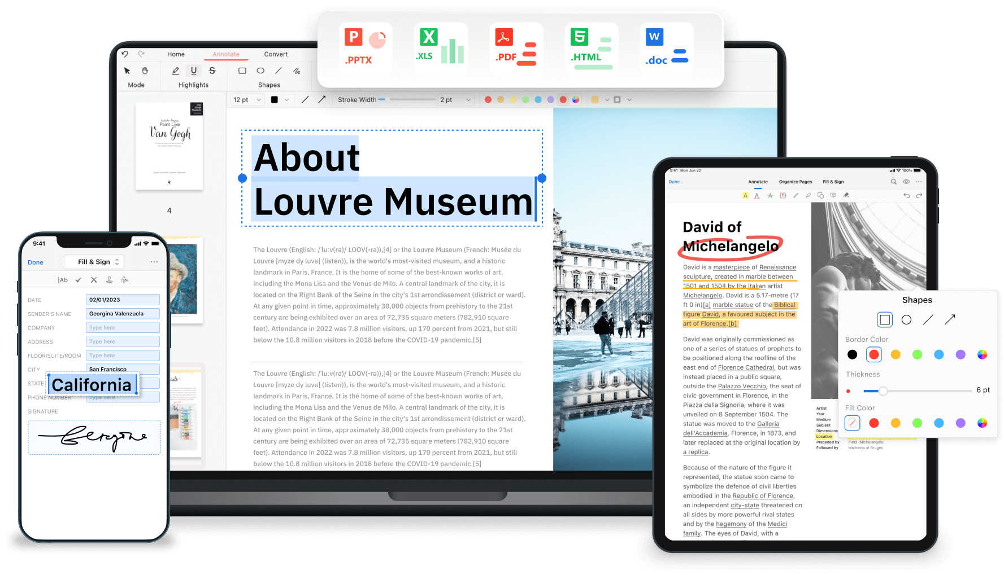Open the Convert tab on the laptop
This screenshot has height=575, width=1004.
pos(276,54)
